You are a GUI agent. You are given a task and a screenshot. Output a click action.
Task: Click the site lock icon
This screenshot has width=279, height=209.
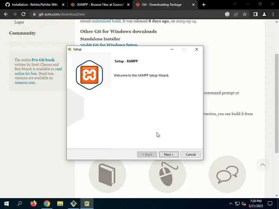[34, 14]
